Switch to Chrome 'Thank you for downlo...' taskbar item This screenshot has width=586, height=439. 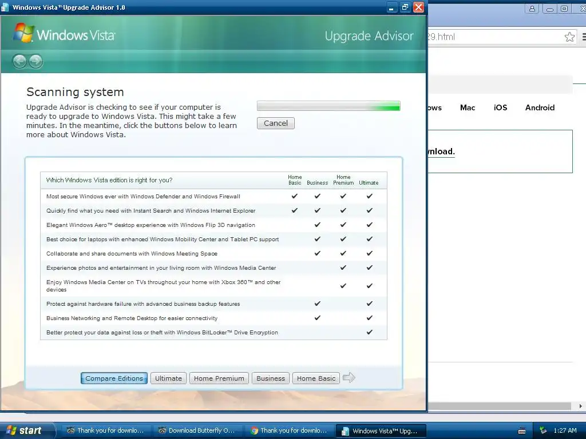[288, 430]
